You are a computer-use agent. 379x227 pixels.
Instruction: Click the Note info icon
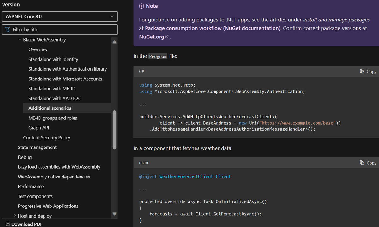pos(141,6)
